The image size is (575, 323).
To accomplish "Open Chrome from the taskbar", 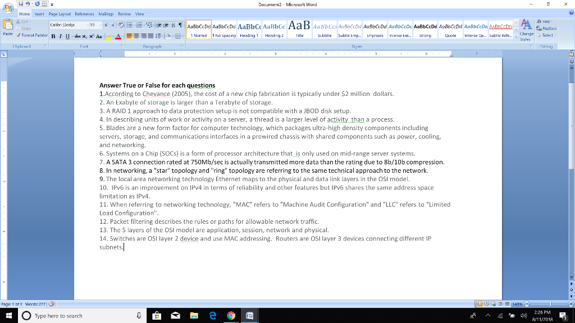I will (230, 316).
